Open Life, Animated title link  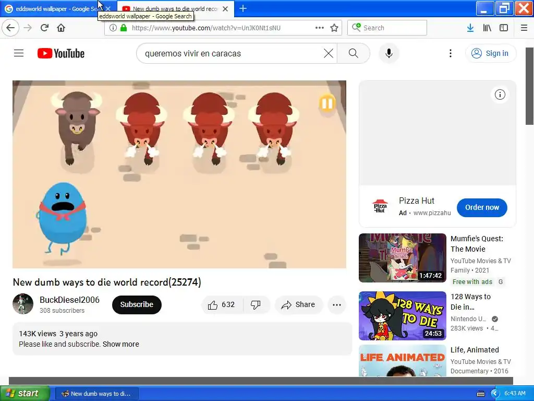tap(475, 350)
